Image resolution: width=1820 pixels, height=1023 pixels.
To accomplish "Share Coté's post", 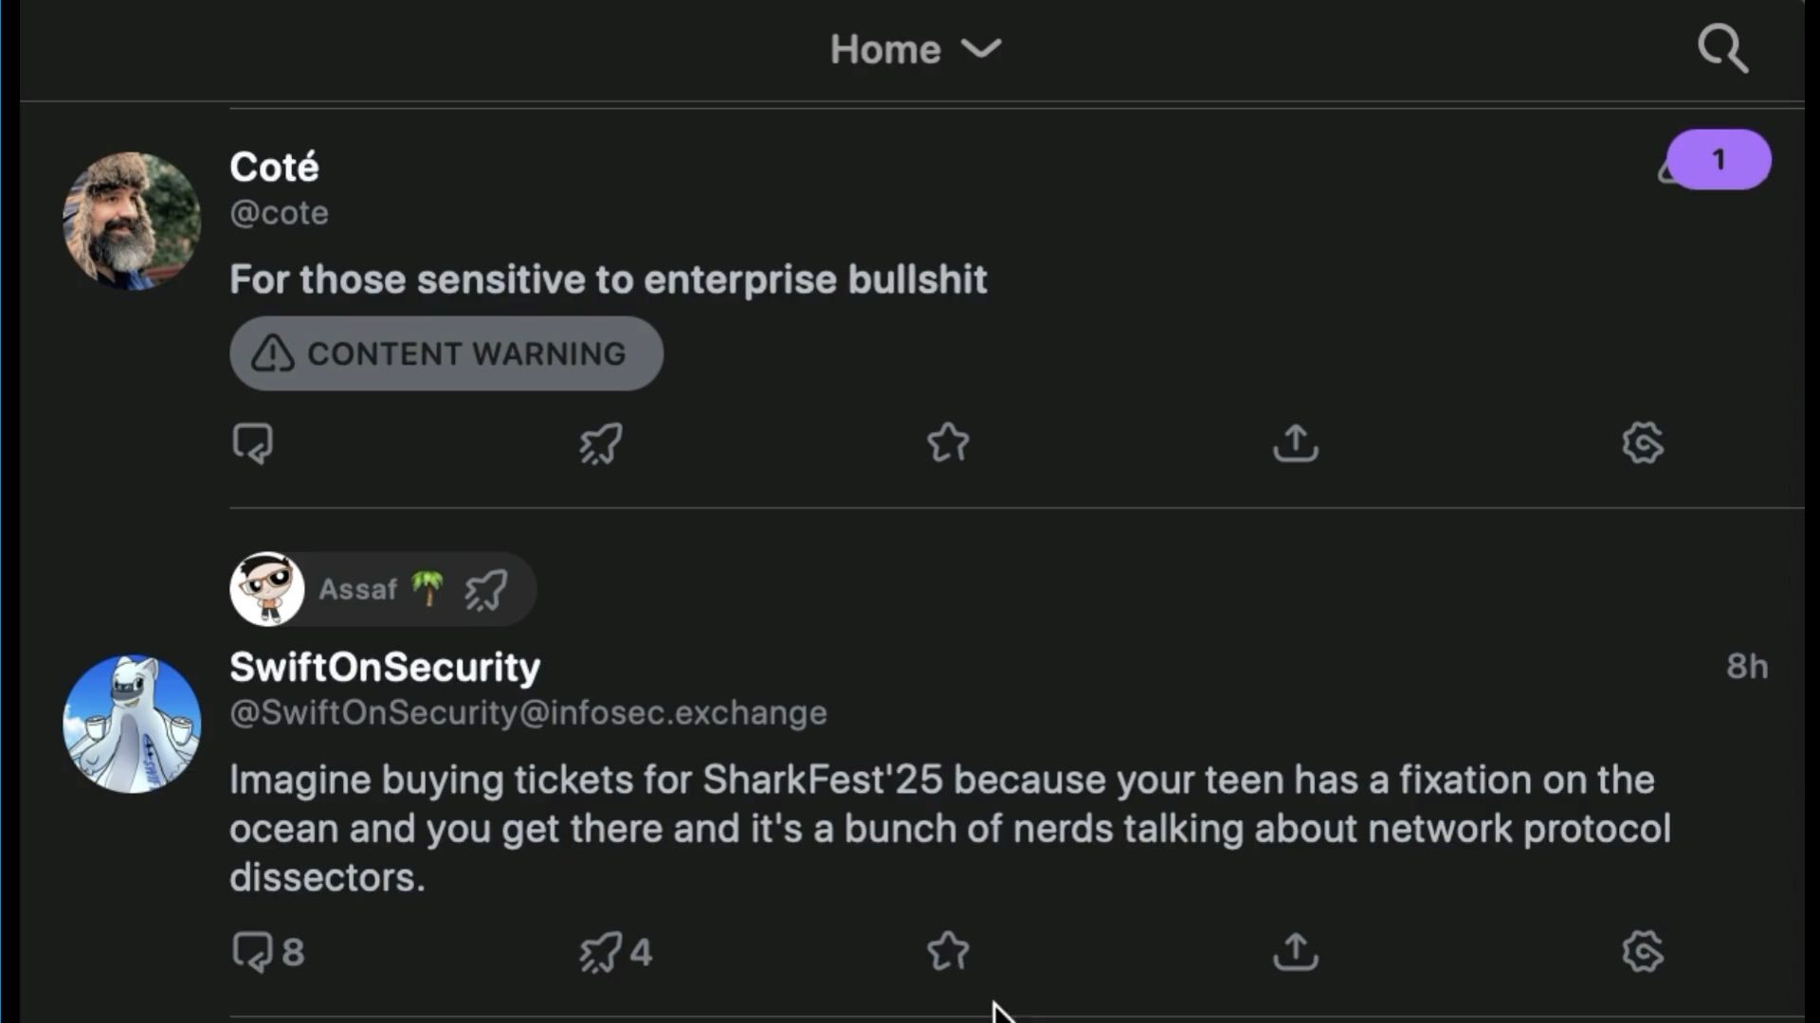I will point(1296,443).
